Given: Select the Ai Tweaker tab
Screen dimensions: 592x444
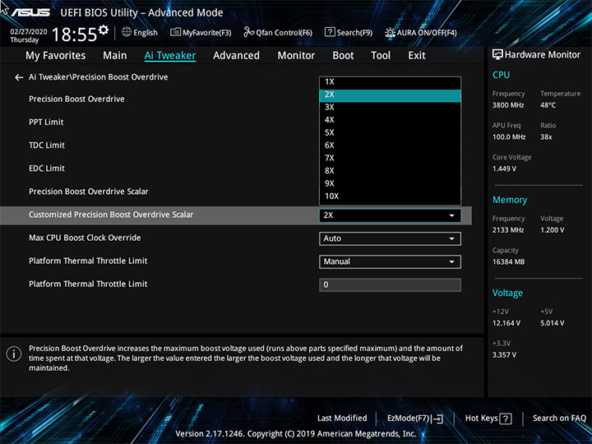Looking at the screenshot, I should (170, 56).
